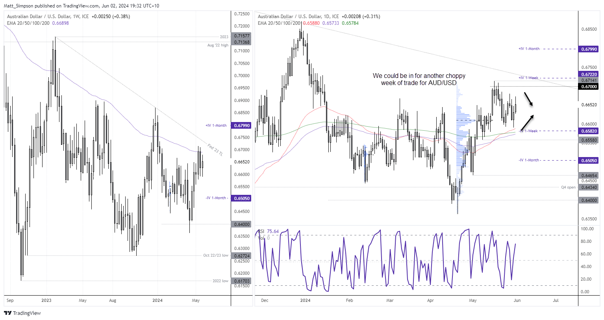Click the 'We could be in for another choppy week' annotation
The height and width of the screenshot is (320, 604).
[x=419, y=79]
